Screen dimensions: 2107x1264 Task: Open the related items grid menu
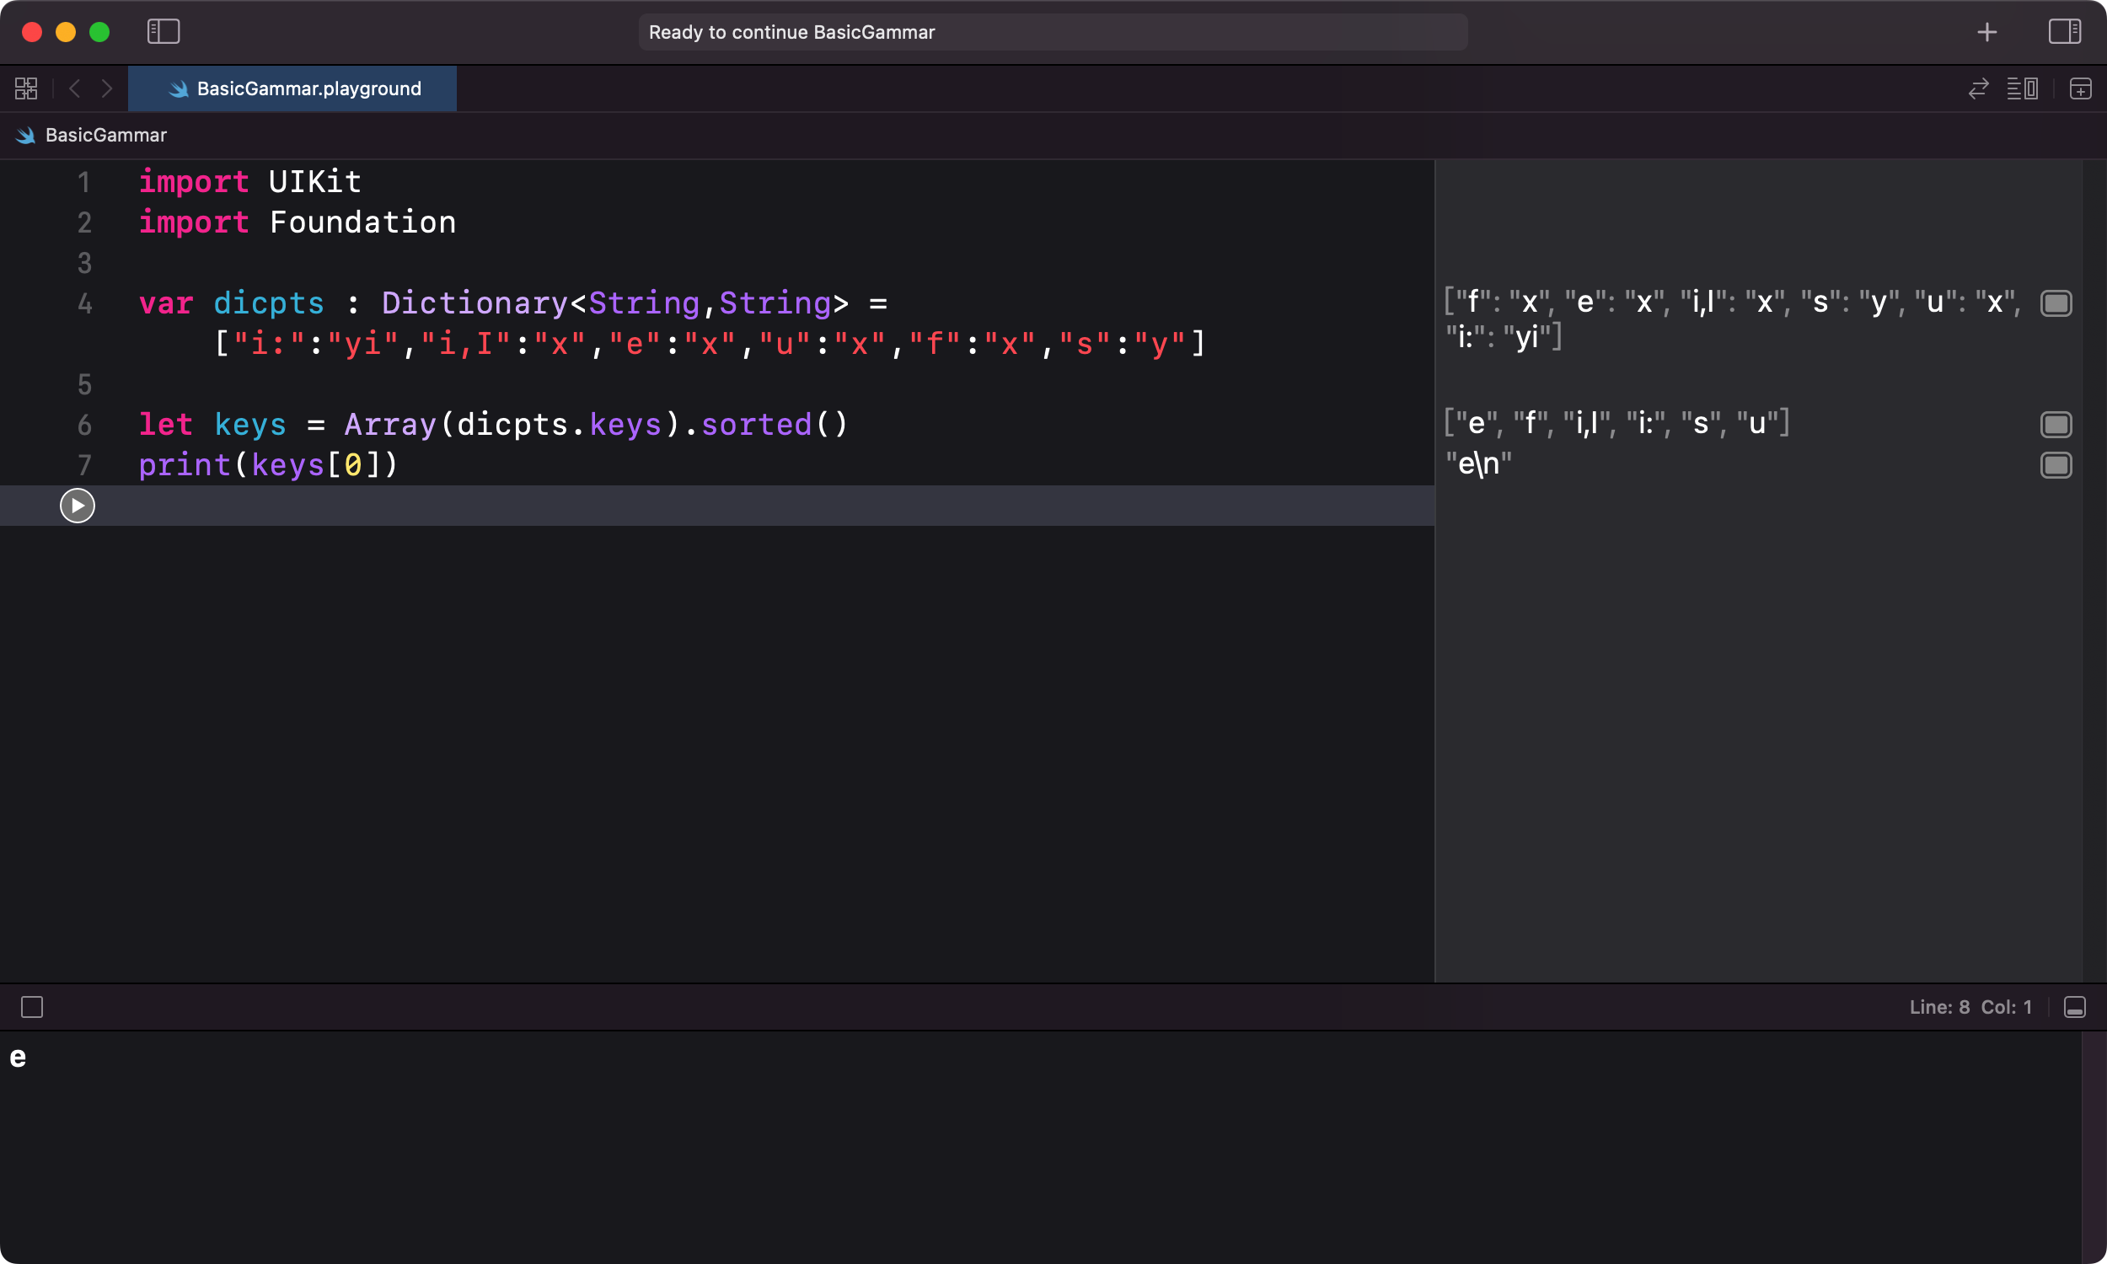click(x=26, y=88)
